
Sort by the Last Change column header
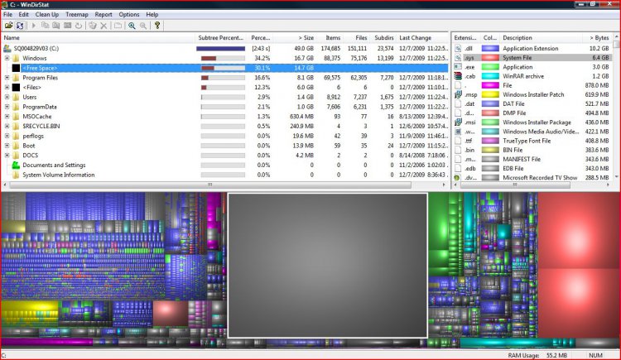pyautogui.click(x=422, y=38)
